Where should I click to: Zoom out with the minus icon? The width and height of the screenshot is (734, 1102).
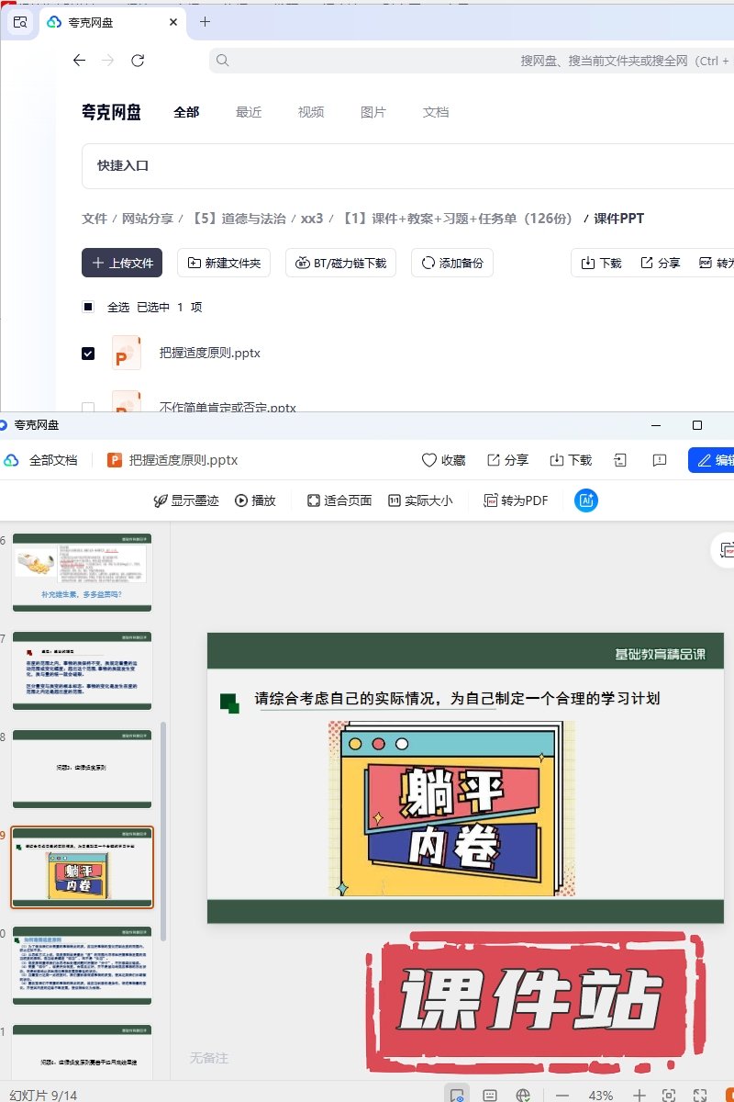point(562,1096)
